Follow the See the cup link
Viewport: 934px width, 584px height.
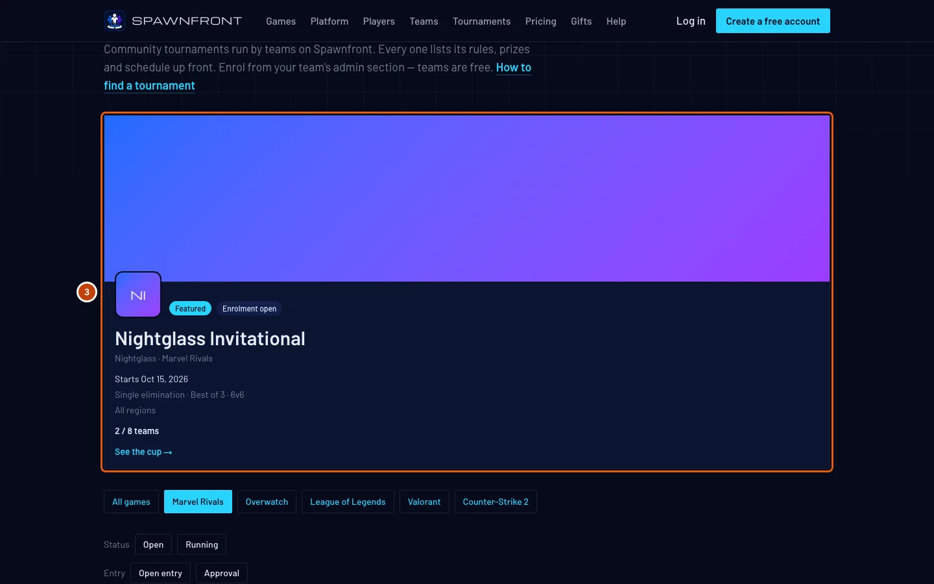point(143,452)
